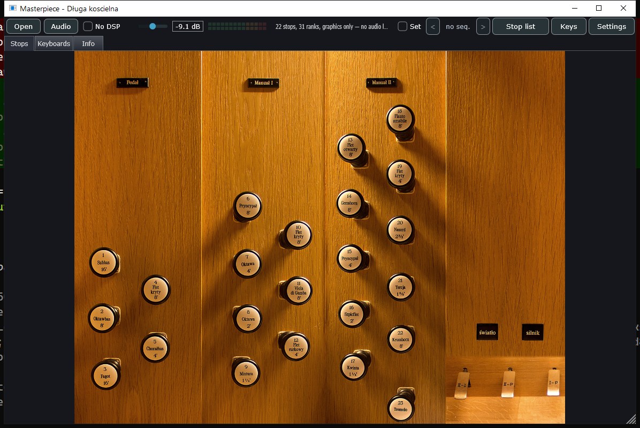Image resolution: width=640 pixels, height=428 pixels.
Task: Advance to next sequencer step
Action: tap(483, 27)
